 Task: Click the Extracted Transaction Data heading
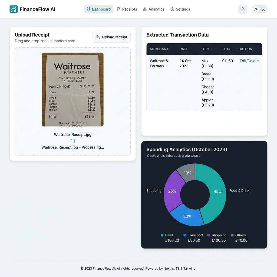pos(177,35)
